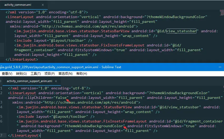Click android:fitsSystemWindows in the lower editor

(155, 126)
